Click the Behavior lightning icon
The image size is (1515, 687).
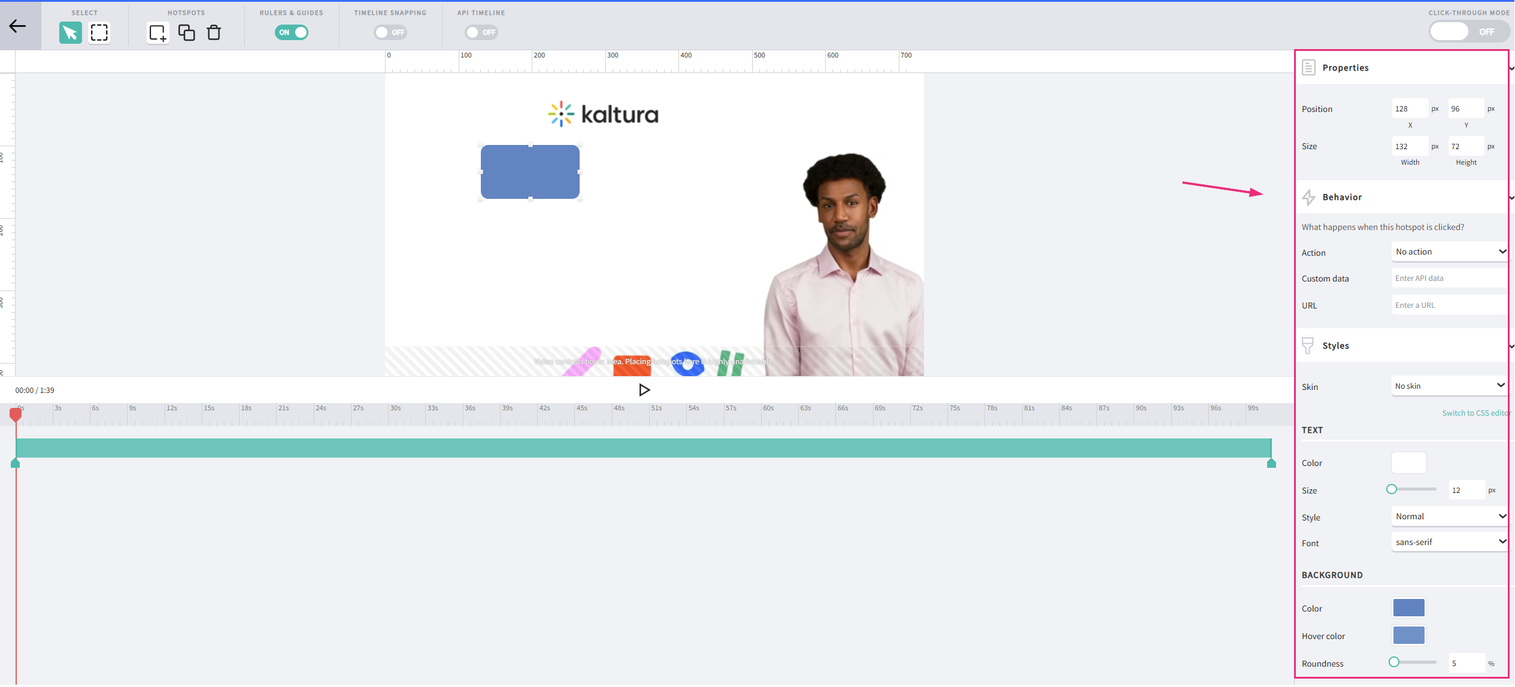tap(1308, 197)
